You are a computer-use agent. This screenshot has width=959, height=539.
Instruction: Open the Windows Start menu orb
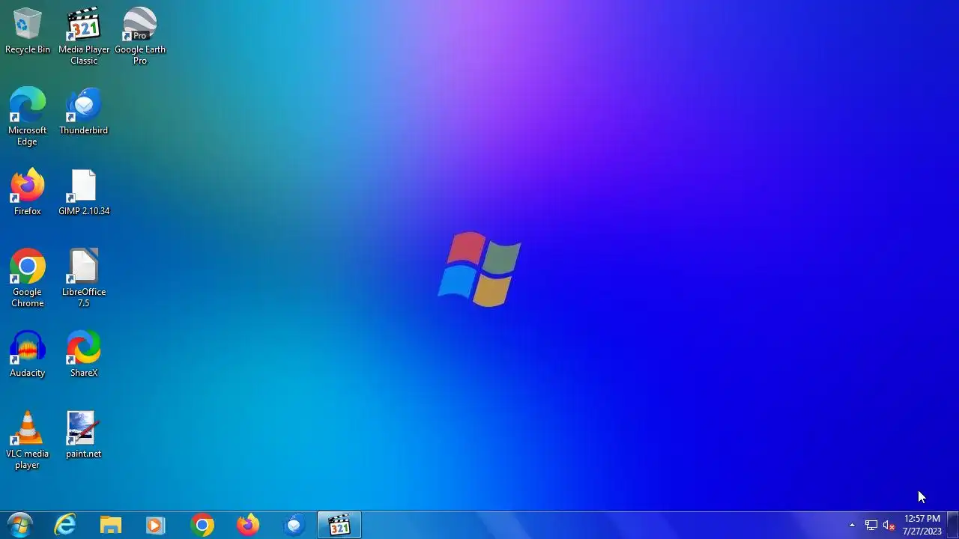click(20, 526)
